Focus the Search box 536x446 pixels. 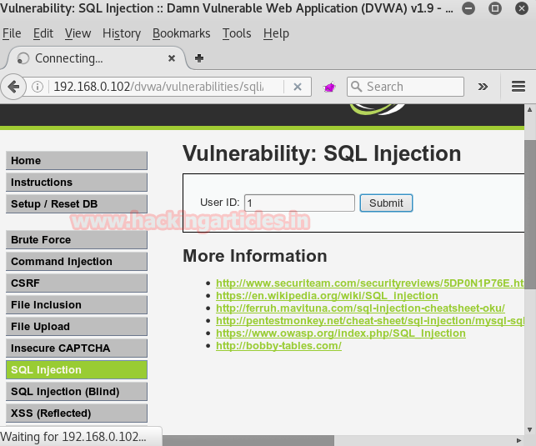click(405, 87)
